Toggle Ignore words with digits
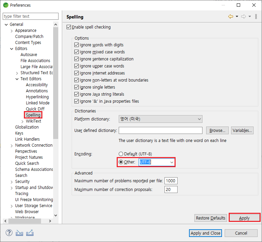262x242 pixels. coord(76,45)
